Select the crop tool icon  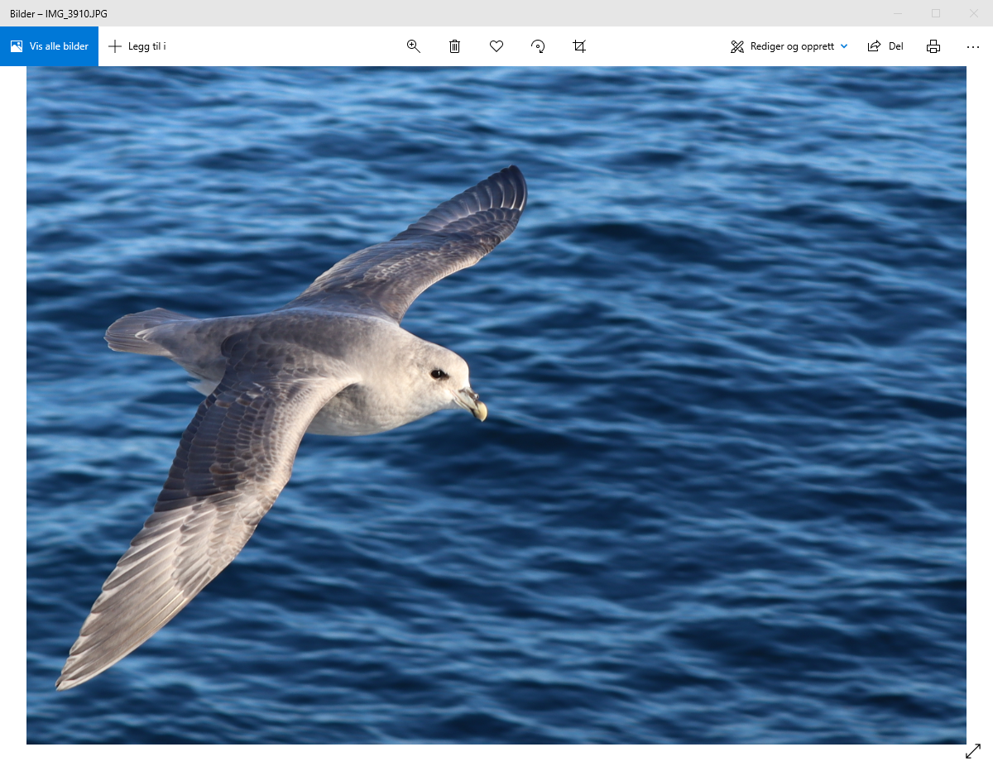tap(579, 46)
